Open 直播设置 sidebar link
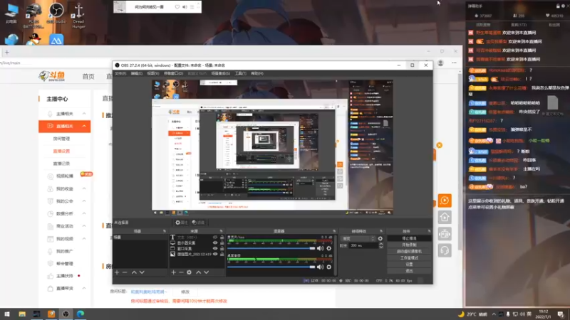This screenshot has width=570, height=320. point(61,151)
